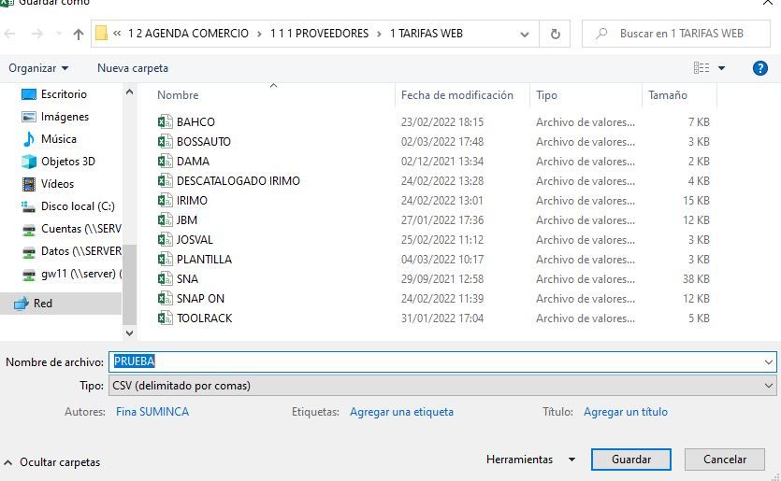Open more view options dropdown
Image resolution: width=781 pixels, height=481 pixels.
(721, 68)
